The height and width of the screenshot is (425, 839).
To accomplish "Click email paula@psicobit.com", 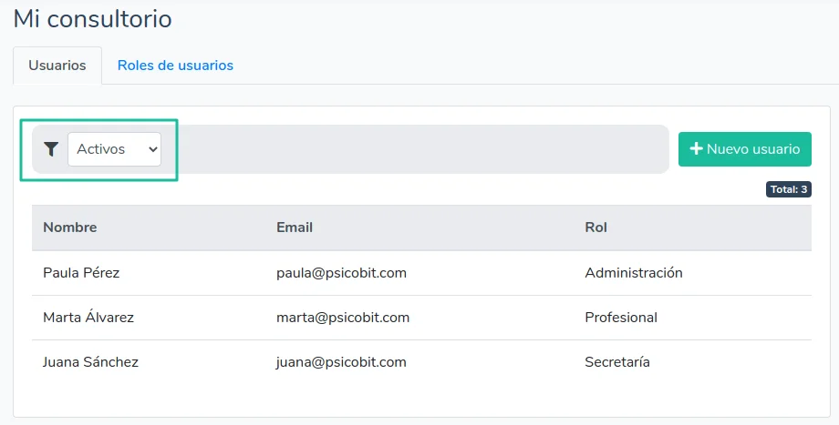I will tap(341, 273).
